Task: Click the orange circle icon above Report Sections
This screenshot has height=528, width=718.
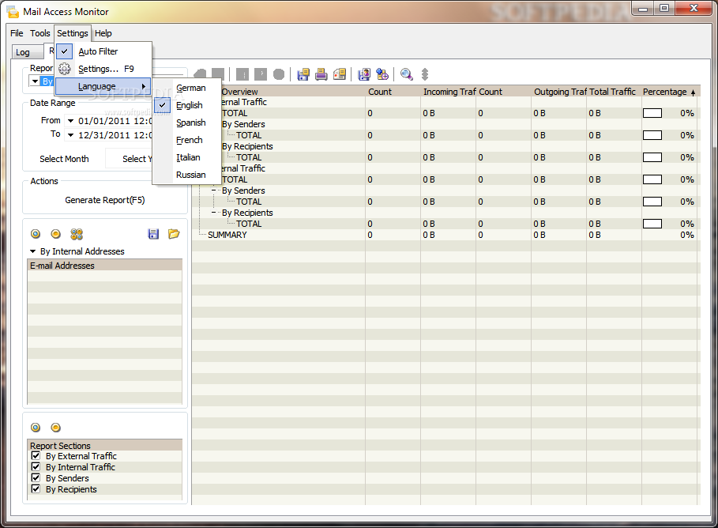Action: pyautogui.click(x=56, y=428)
